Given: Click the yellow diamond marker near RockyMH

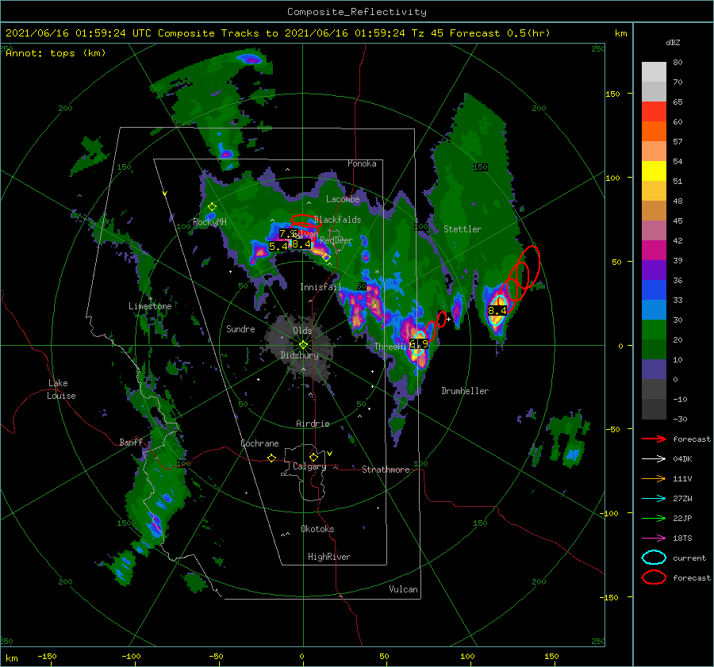Looking at the screenshot, I should pyautogui.click(x=212, y=207).
